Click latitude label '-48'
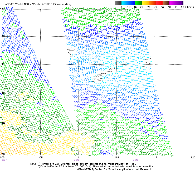This screenshot has height=171, width=195. (x=2, y=123)
